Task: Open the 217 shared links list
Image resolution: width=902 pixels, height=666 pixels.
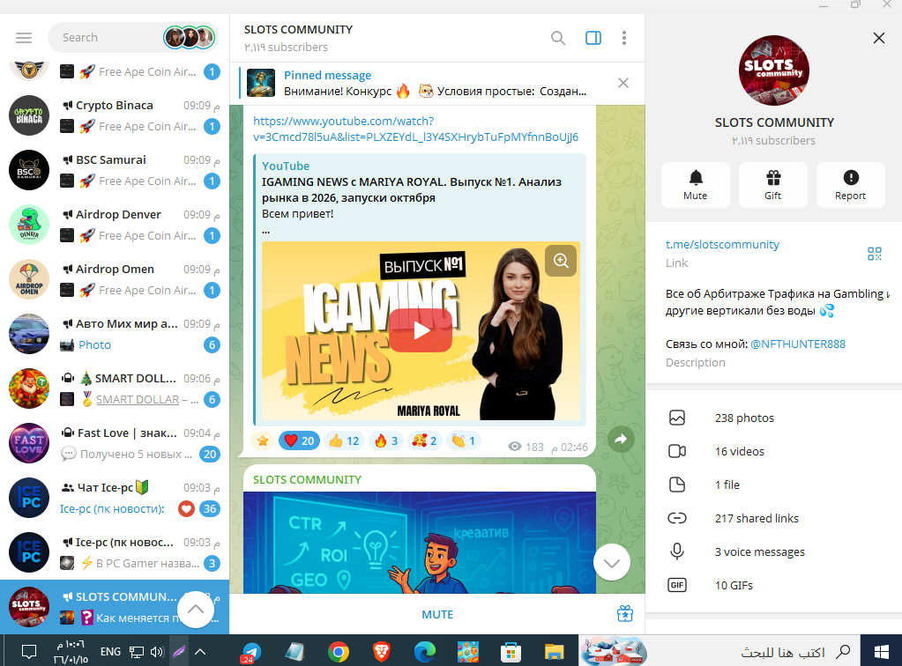Action: (774, 518)
